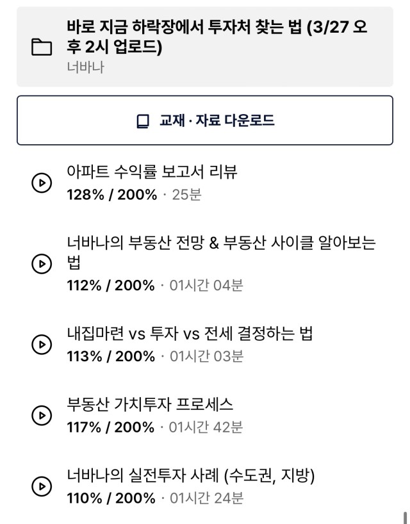Play the 아파트 수익률 보고서 리뷰 lecture icon

(42, 183)
